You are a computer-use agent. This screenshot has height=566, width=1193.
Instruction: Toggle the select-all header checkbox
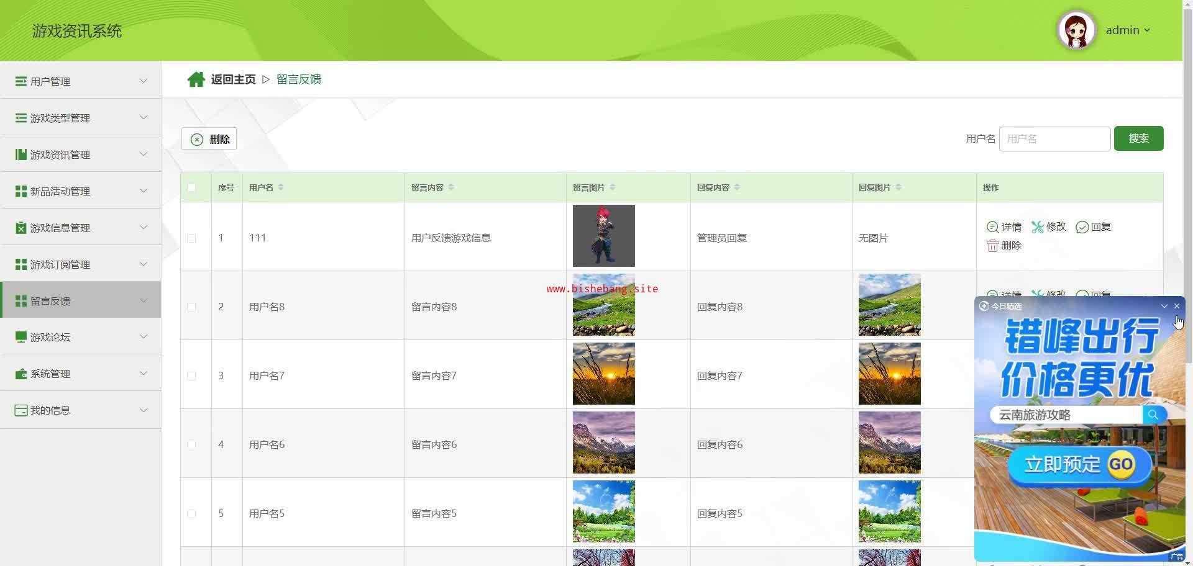click(191, 187)
